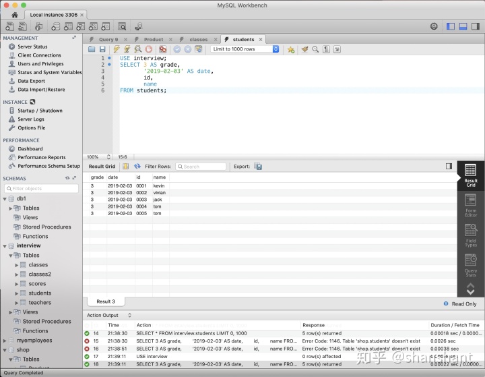Create a new function icon
Image resolution: width=485 pixels, height=377 pixels.
(x=106, y=27)
